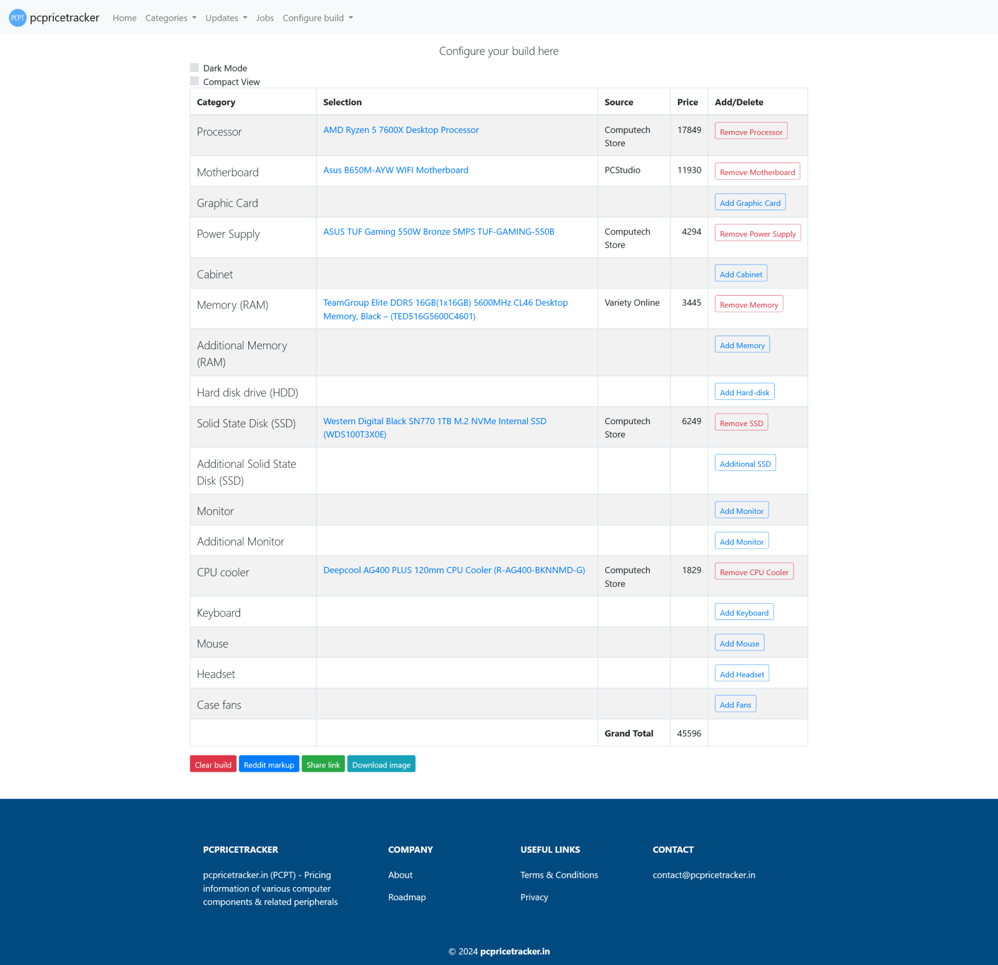Open the About footer link
The width and height of the screenshot is (998, 965).
click(400, 875)
